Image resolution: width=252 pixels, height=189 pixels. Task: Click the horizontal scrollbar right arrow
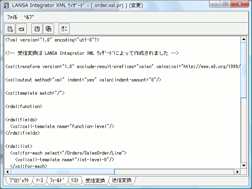click(x=238, y=172)
